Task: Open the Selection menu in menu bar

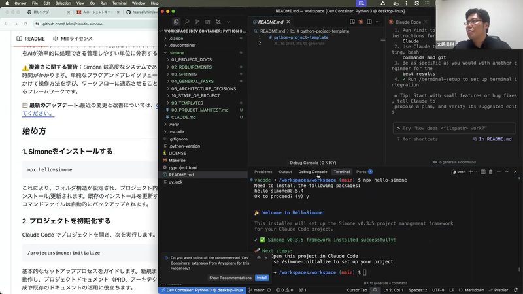Action: click(63, 3)
